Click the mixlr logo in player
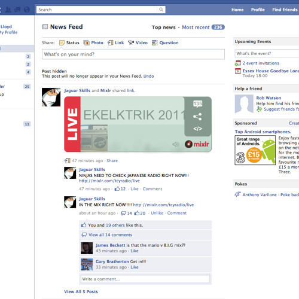This screenshot has width=299, height=299. click(197, 144)
